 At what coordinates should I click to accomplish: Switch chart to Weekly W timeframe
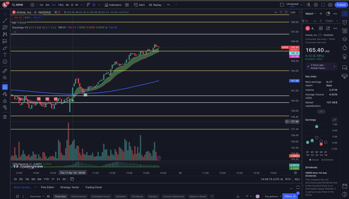(x=77, y=5)
